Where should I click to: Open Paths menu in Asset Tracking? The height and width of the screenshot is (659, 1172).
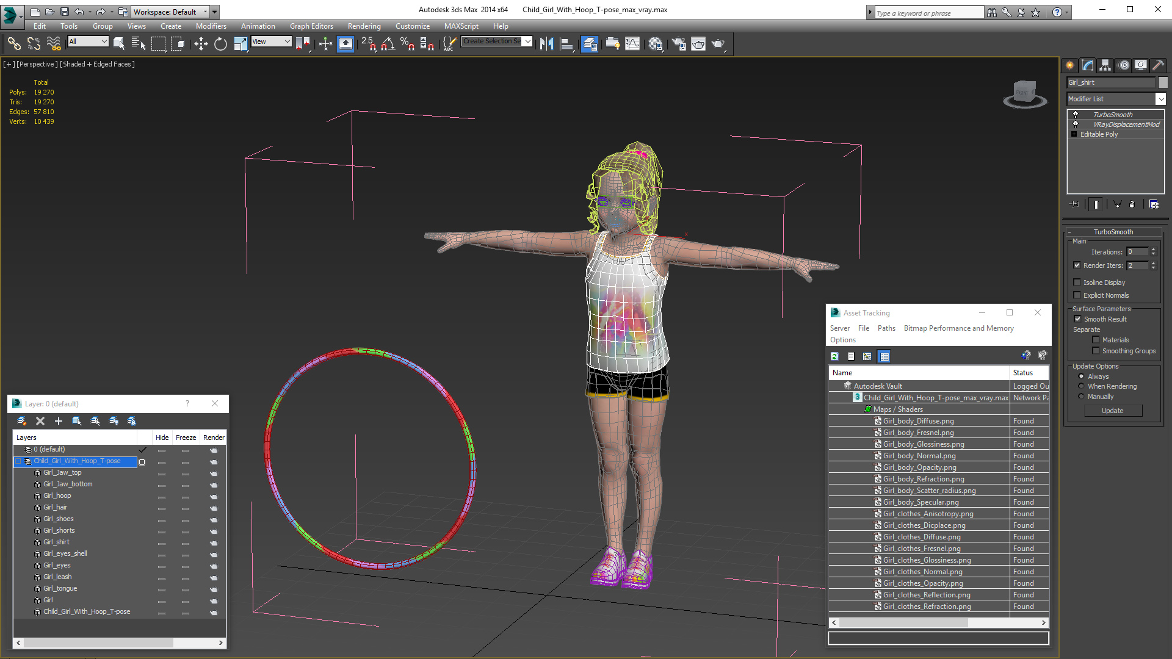point(886,328)
